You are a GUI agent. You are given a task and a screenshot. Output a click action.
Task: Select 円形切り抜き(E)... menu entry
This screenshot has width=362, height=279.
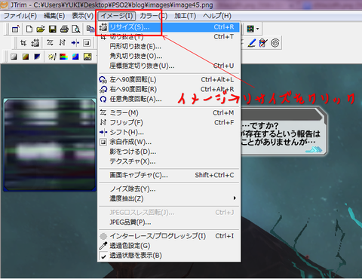click(x=169, y=47)
